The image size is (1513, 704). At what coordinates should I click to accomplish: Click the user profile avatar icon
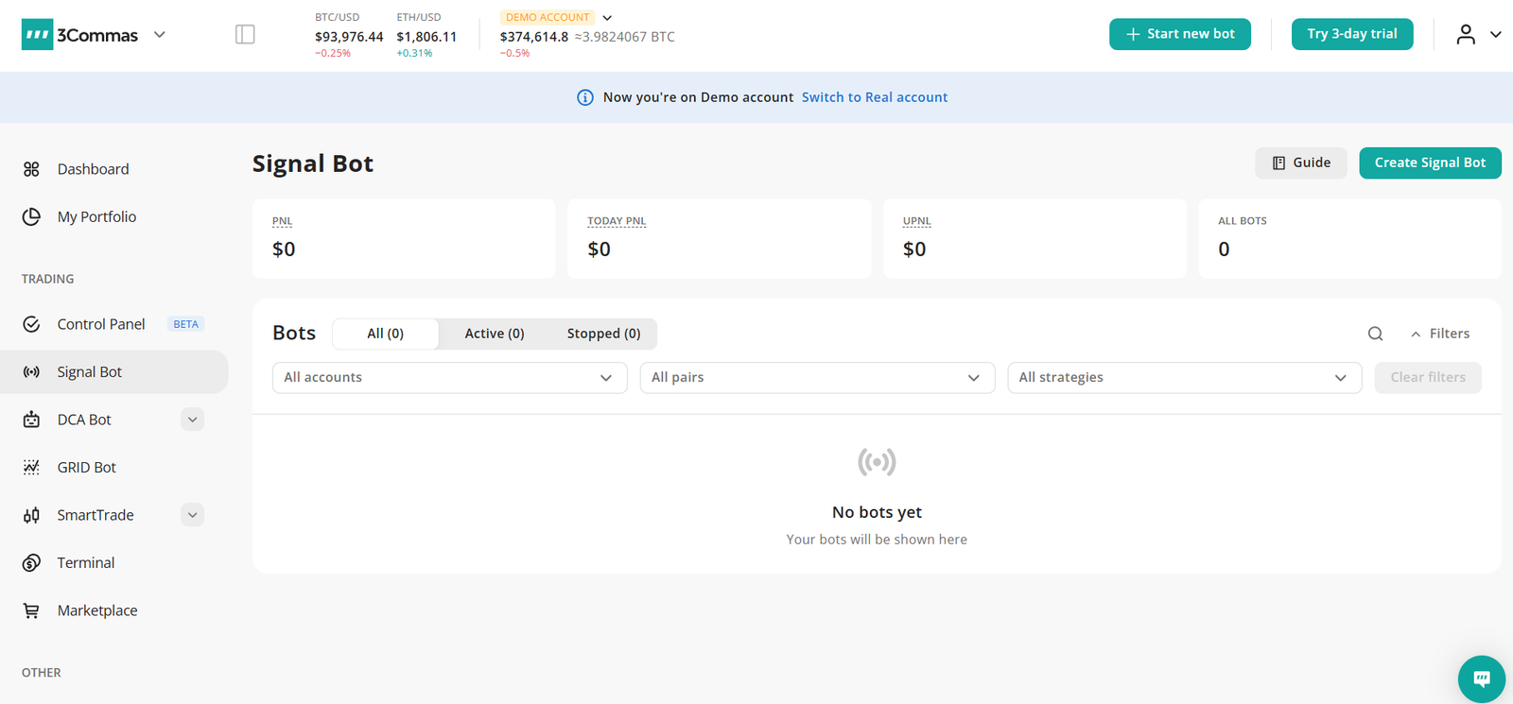pyautogui.click(x=1465, y=35)
